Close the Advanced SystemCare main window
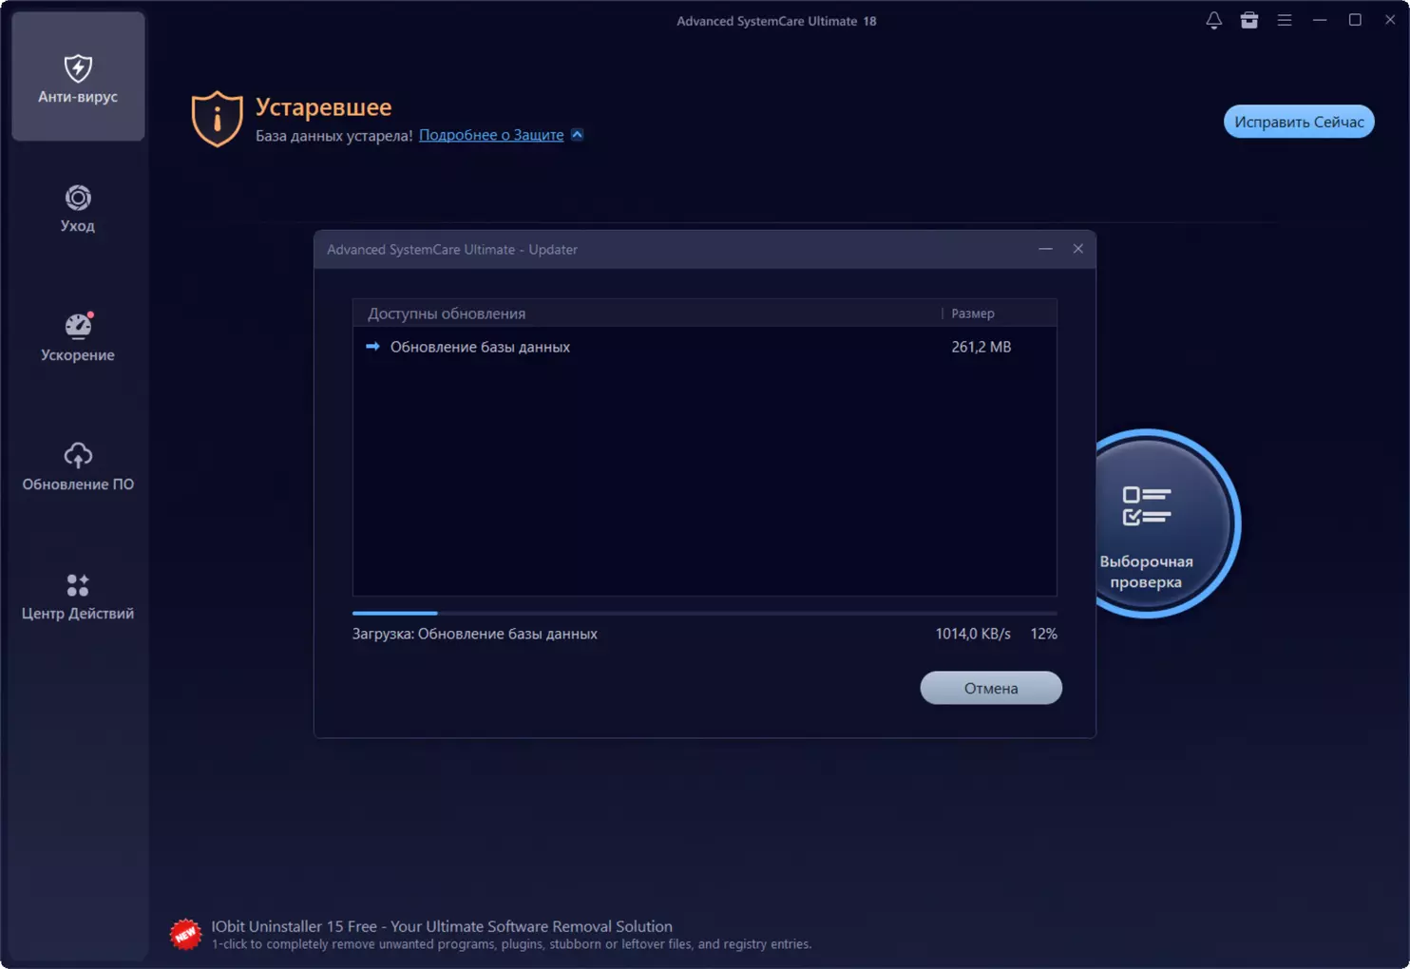The width and height of the screenshot is (1410, 969). pyautogui.click(x=1390, y=20)
